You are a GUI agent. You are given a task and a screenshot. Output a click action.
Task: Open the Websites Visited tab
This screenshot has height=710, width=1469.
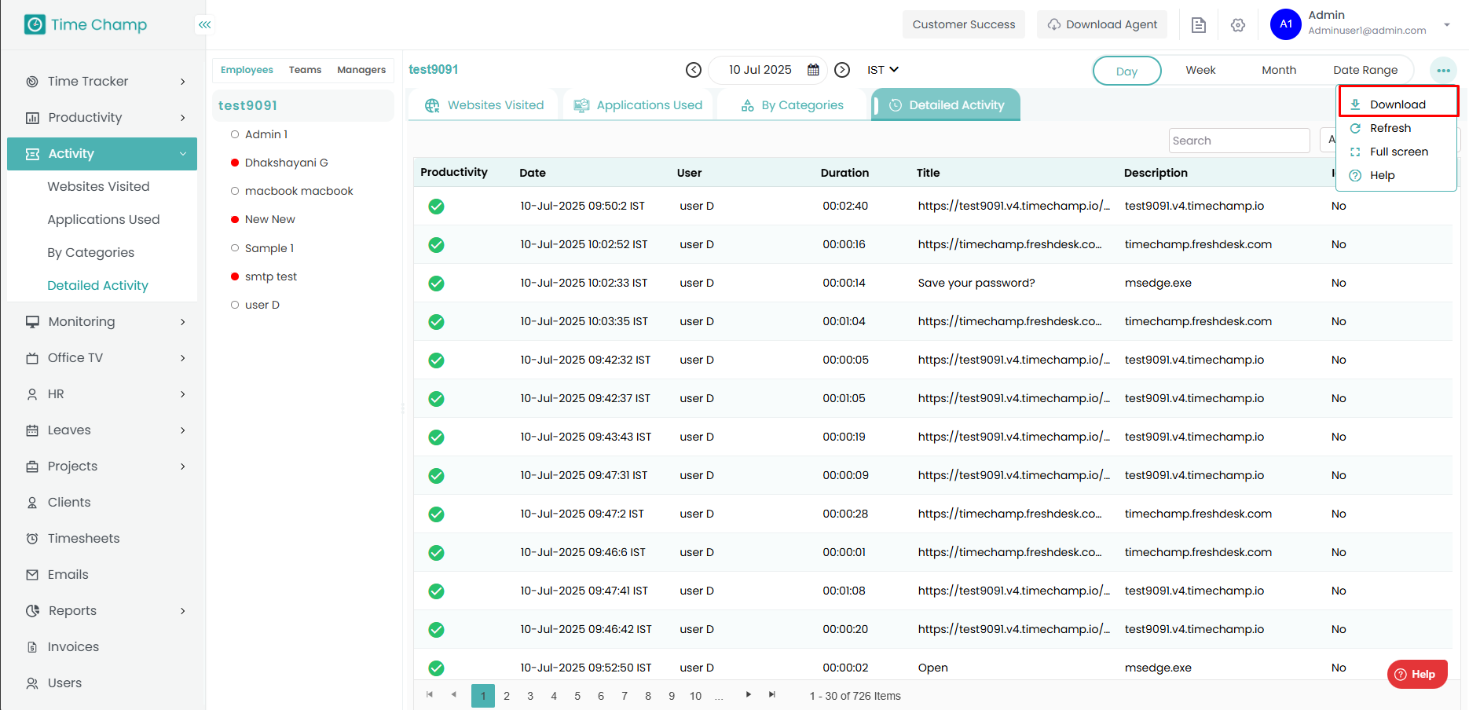point(484,105)
